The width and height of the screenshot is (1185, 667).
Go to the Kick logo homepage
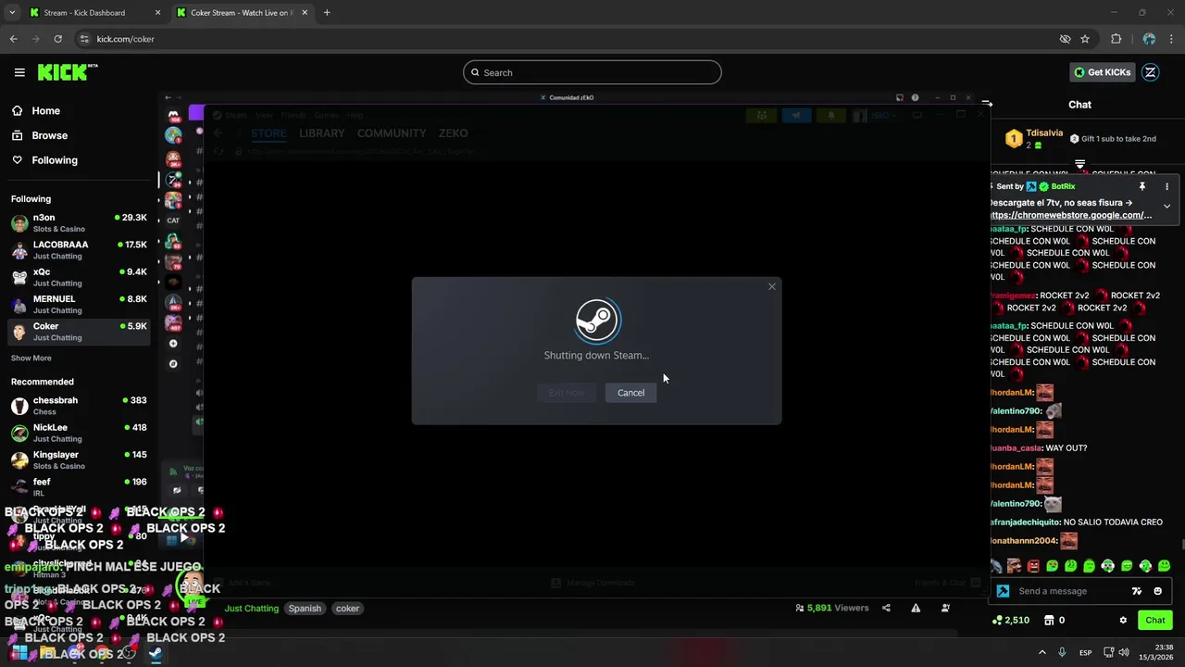click(67, 72)
